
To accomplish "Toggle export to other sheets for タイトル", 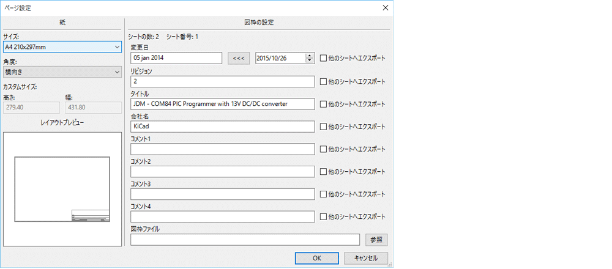I will 324,104.
